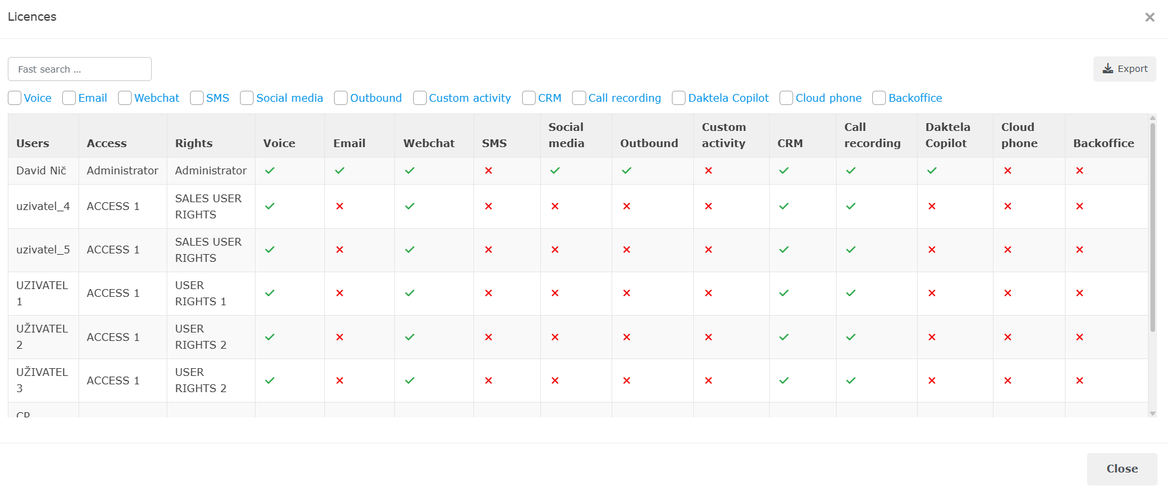Screen dimensions: 1168x490
Task: Click the Users column header
Action: [x=33, y=143]
